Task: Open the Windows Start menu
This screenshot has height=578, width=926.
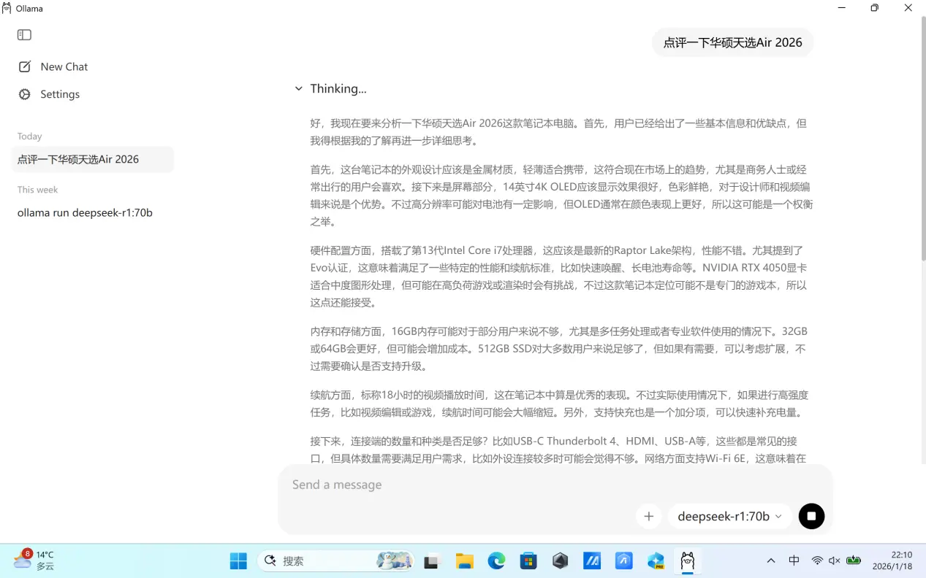Action: coord(238,560)
